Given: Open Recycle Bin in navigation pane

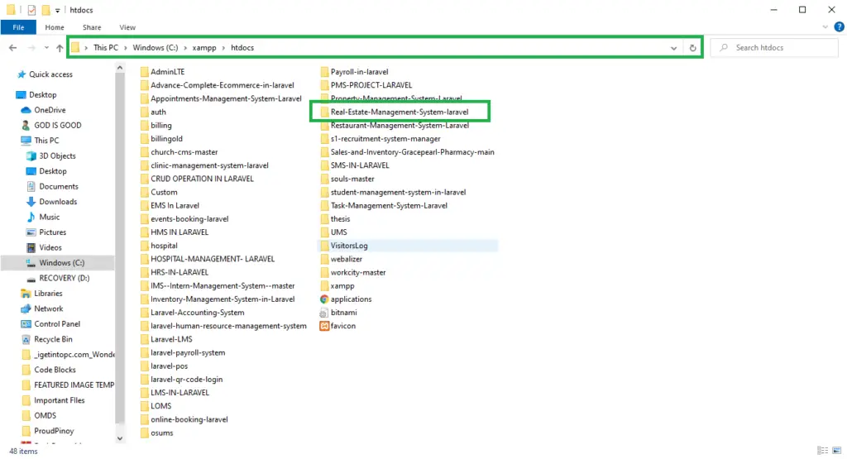Looking at the screenshot, I should point(53,339).
